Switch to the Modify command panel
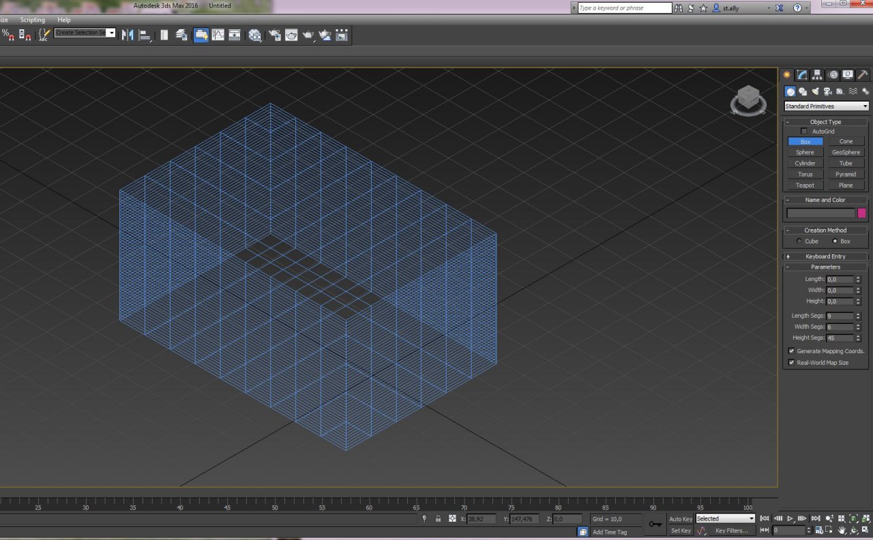873x540 pixels. (x=803, y=75)
